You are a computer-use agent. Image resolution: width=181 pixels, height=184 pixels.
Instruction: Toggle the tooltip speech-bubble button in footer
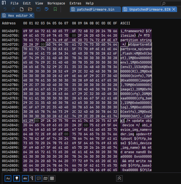tap(39, 178)
